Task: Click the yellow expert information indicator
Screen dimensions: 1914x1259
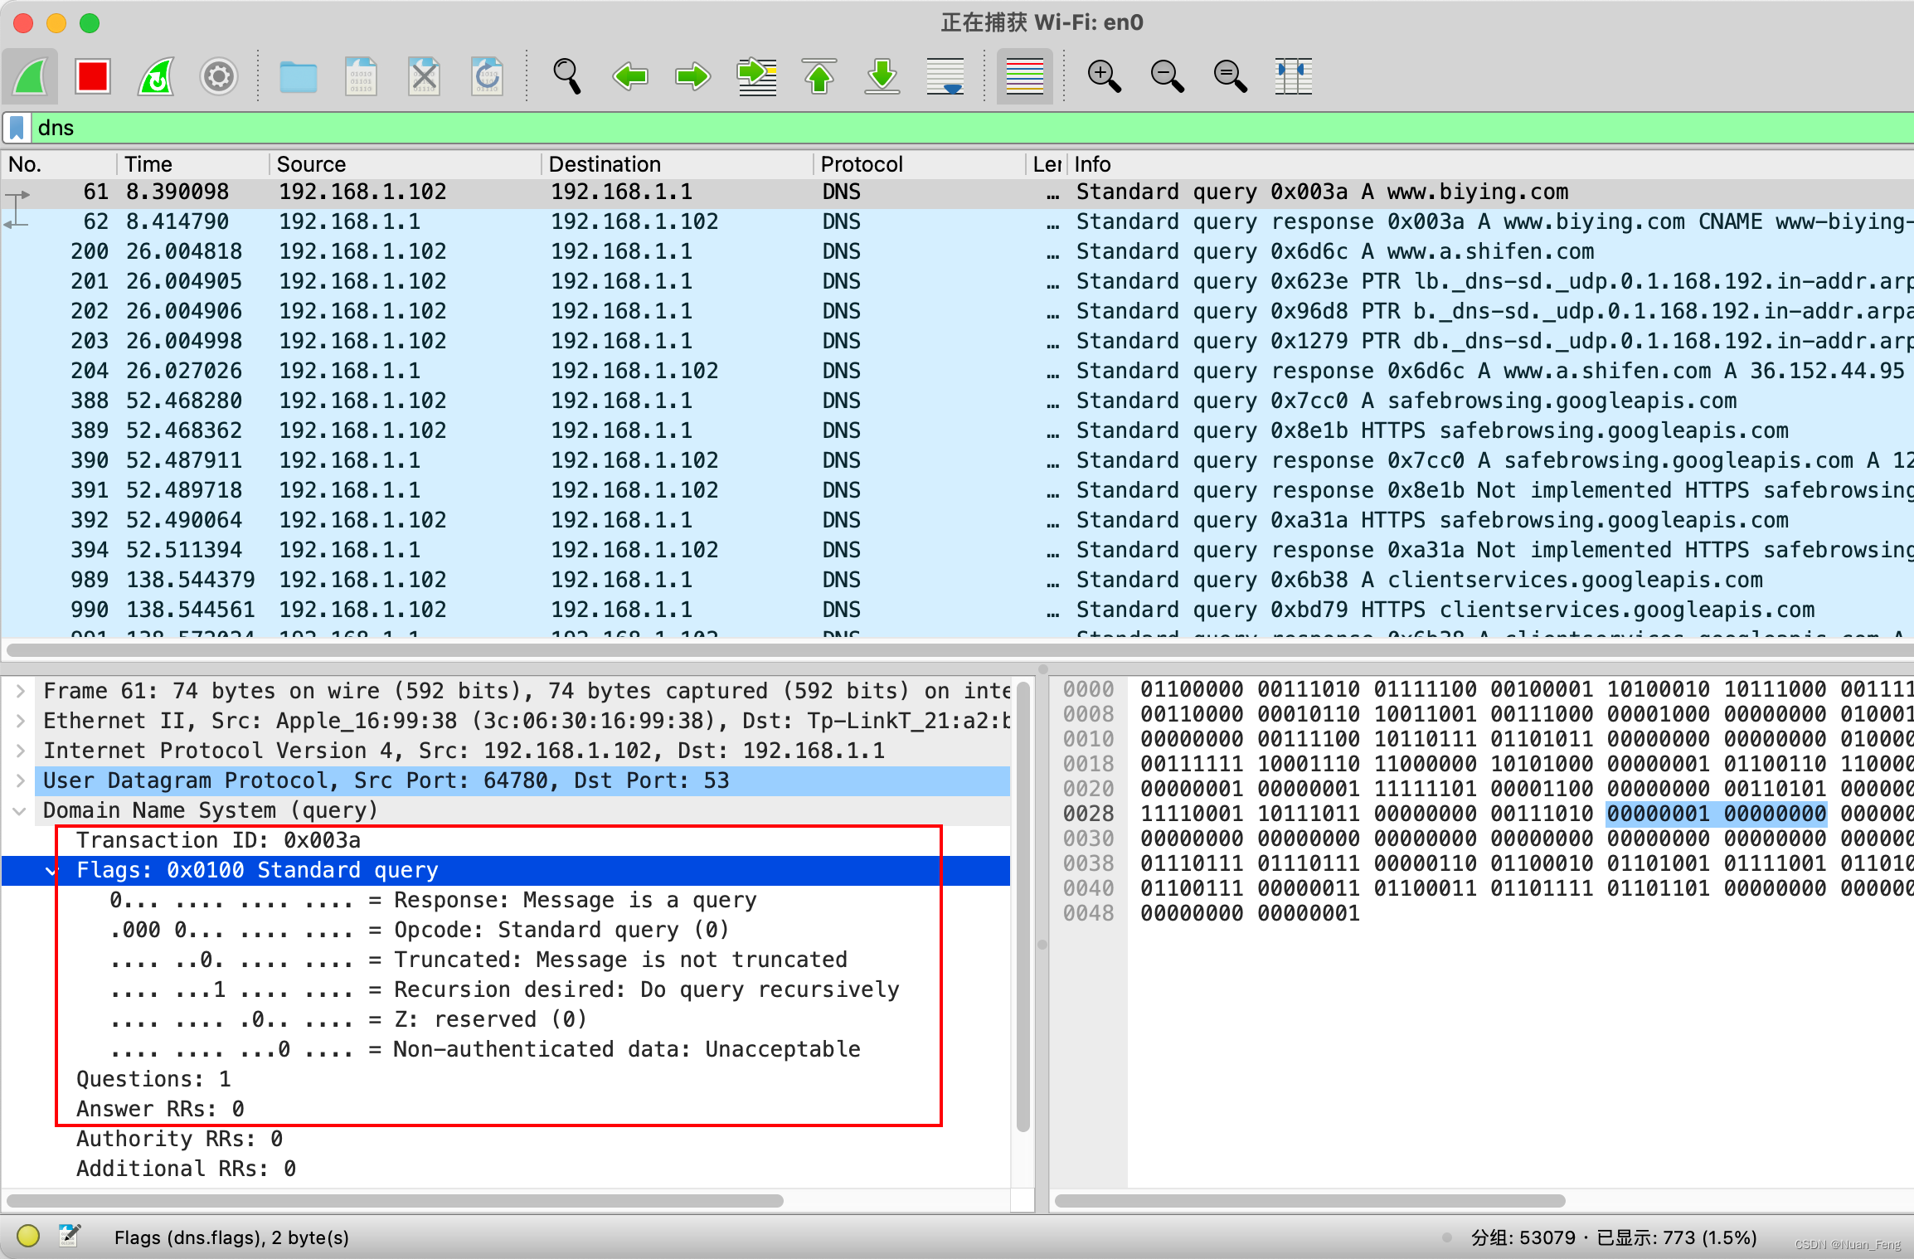Action: (x=28, y=1237)
